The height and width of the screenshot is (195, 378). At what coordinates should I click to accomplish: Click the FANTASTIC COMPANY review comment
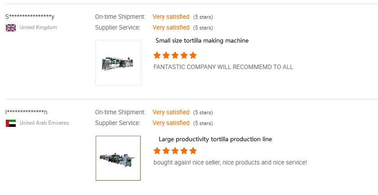point(223,67)
